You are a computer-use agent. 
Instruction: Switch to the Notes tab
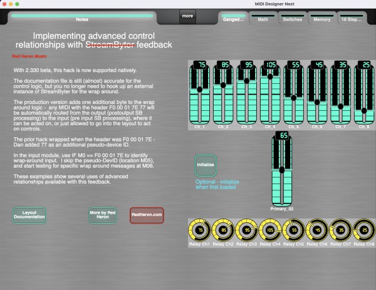(x=82, y=18)
